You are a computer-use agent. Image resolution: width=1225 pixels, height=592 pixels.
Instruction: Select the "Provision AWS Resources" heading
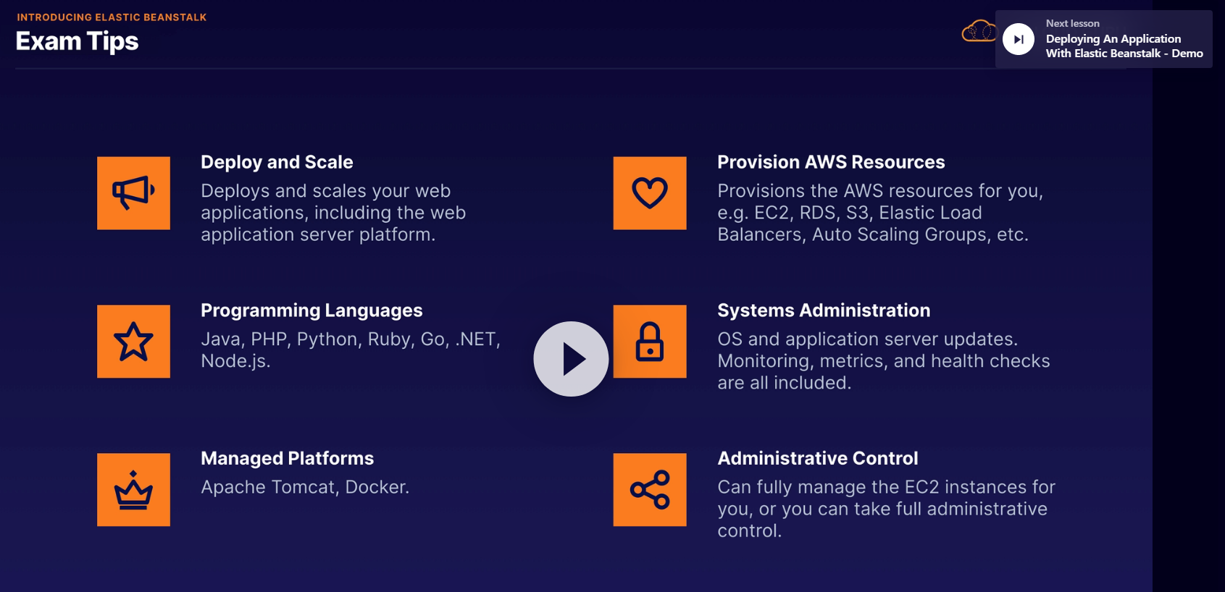(831, 162)
